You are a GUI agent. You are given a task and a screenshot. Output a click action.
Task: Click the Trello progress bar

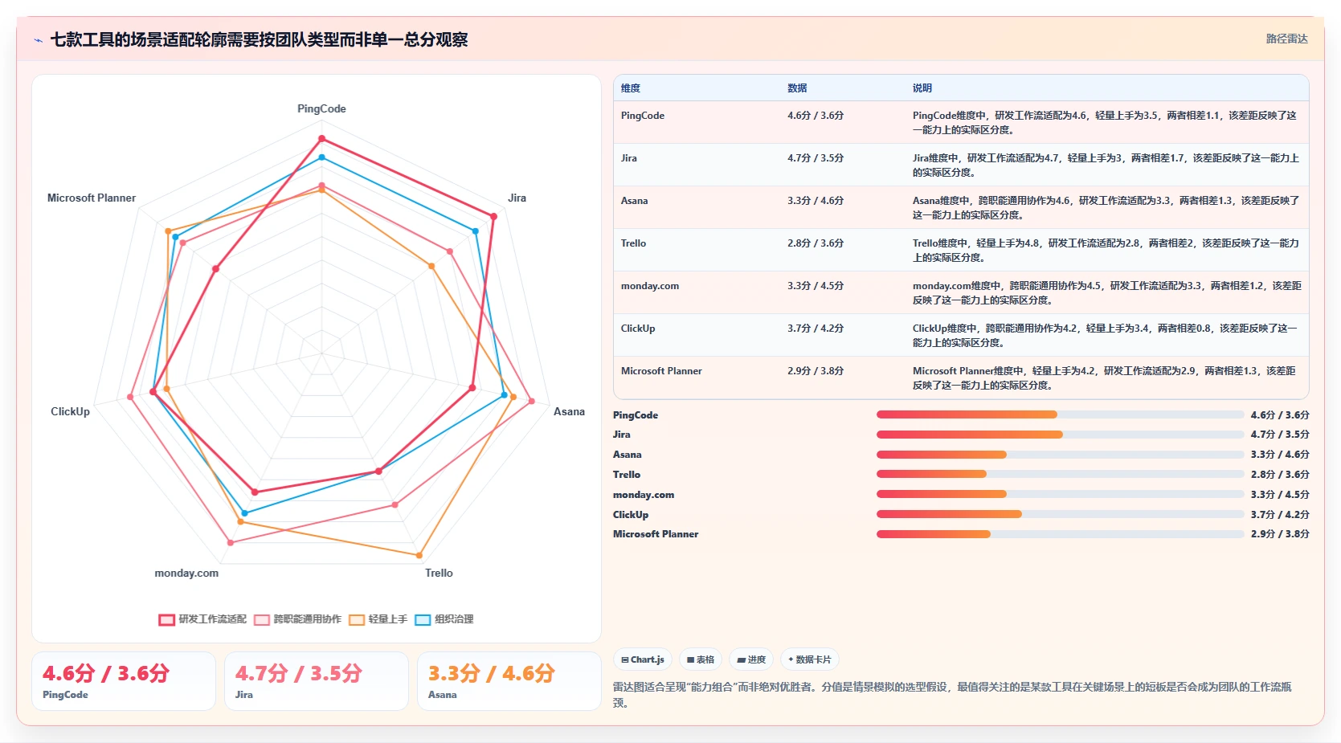click(x=1060, y=474)
